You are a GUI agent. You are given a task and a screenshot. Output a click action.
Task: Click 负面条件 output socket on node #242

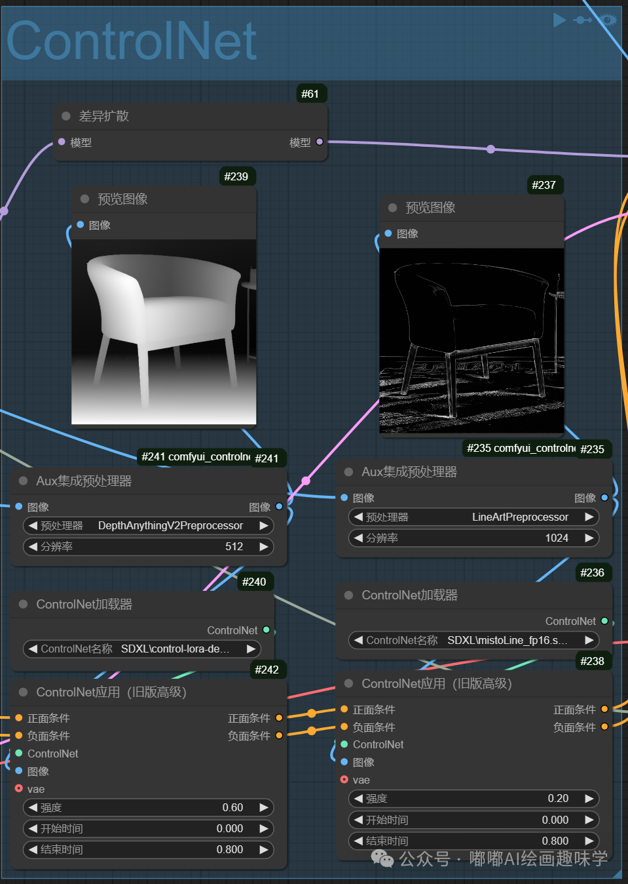tap(280, 735)
